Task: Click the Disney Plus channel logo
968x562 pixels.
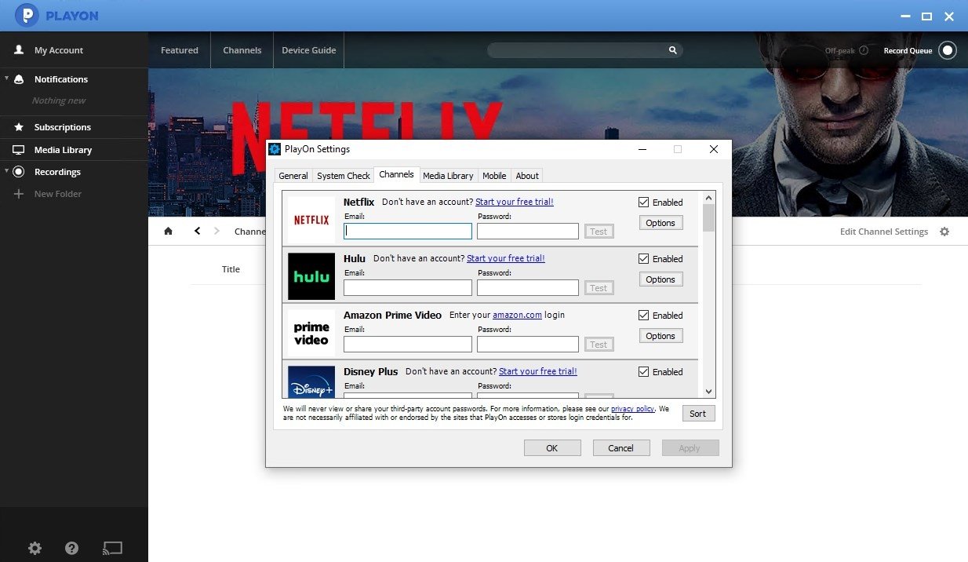Action: click(311, 381)
